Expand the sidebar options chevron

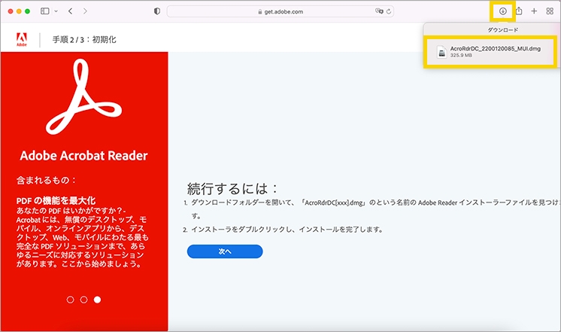pyautogui.click(x=56, y=11)
